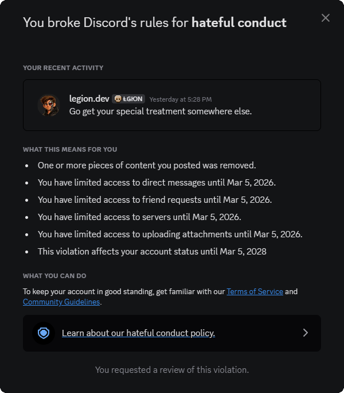The height and width of the screenshot is (393, 344).
Task: Click the 'What This Means For You' header
Action: point(70,149)
